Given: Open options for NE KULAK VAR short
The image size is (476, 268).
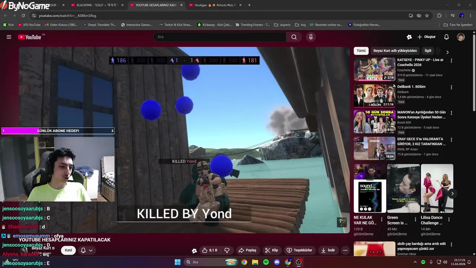Looking at the screenshot, I should 382,220.
